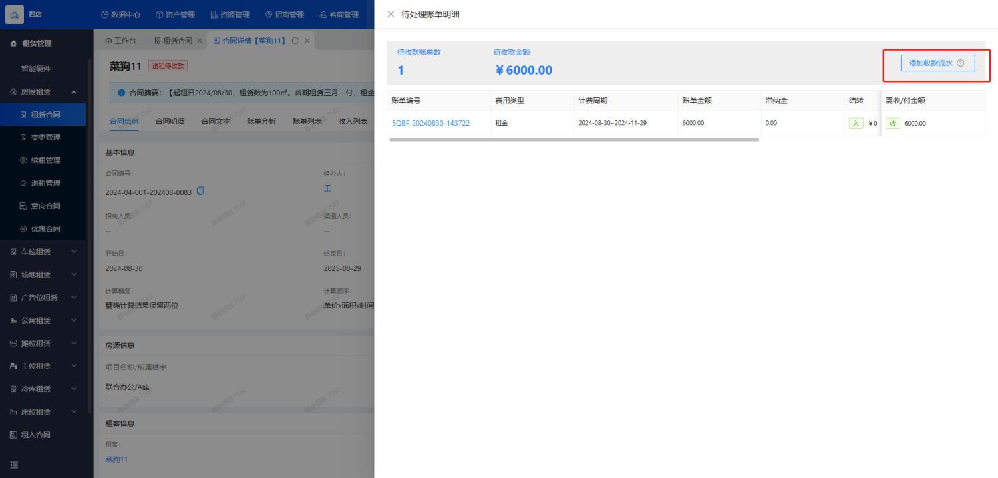Click the help icon in 添加收款流水 button
Viewport: 998px width, 478px height.
(x=960, y=63)
